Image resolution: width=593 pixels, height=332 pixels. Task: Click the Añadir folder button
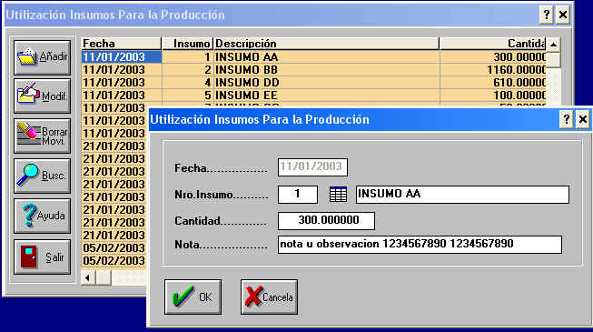[43, 57]
